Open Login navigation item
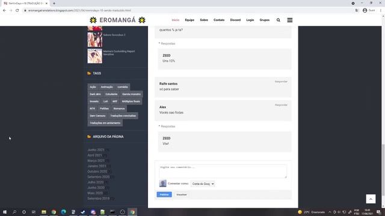Screen dimensions: 385x216 tap(250, 20)
